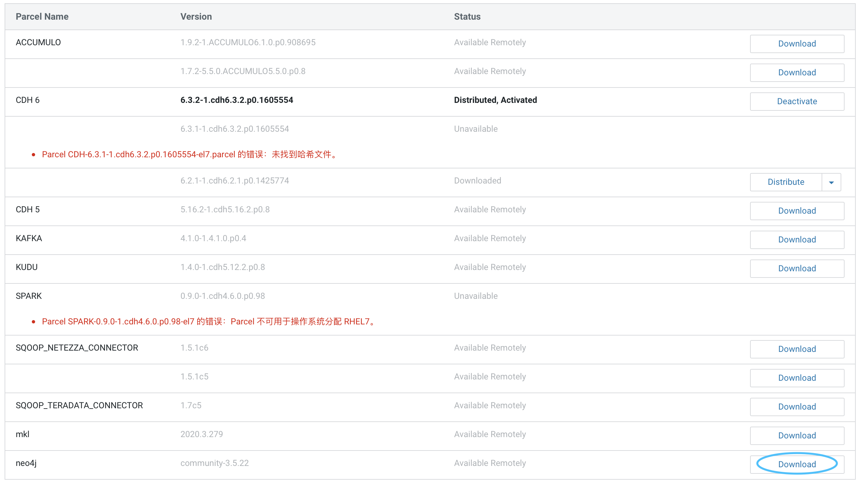This screenshot has height=481, width=859.
Task: Click version community-3.5.22
Action: [x=215, y=463]
